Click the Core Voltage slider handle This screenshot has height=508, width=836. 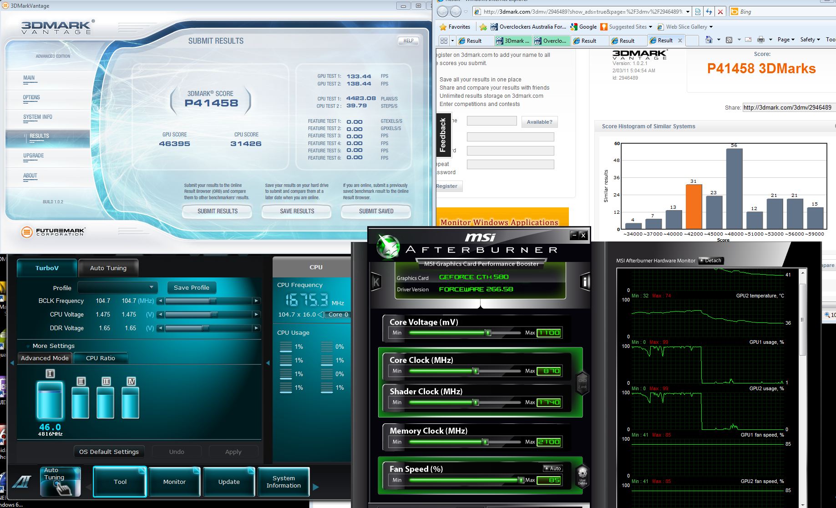pos(488,333)
